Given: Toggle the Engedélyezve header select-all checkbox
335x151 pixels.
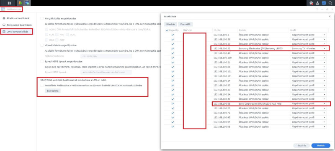Looking at the screenshot, I should pyautogui.click(x=167, y=30).
